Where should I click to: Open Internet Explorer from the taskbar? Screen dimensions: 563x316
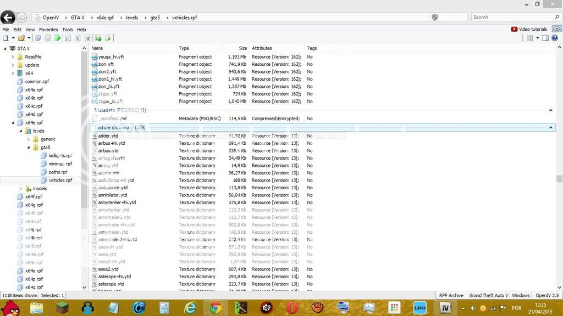(x=190, y=308)
